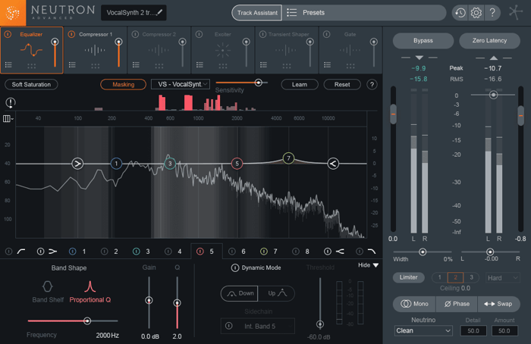Open the VS - VocalSynth masking source dropdown
Image resolution: width=531 pixels, height=344 pixels.
point(181,84)
